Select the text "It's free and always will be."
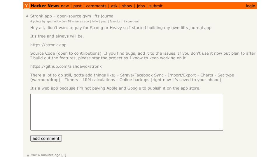 pos(57,36)
